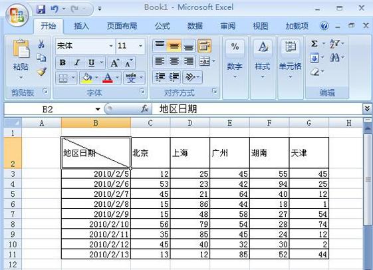This screenshot has width=373, height=270.
Task: Toggle Italic formatting
Action: (77, 63)
